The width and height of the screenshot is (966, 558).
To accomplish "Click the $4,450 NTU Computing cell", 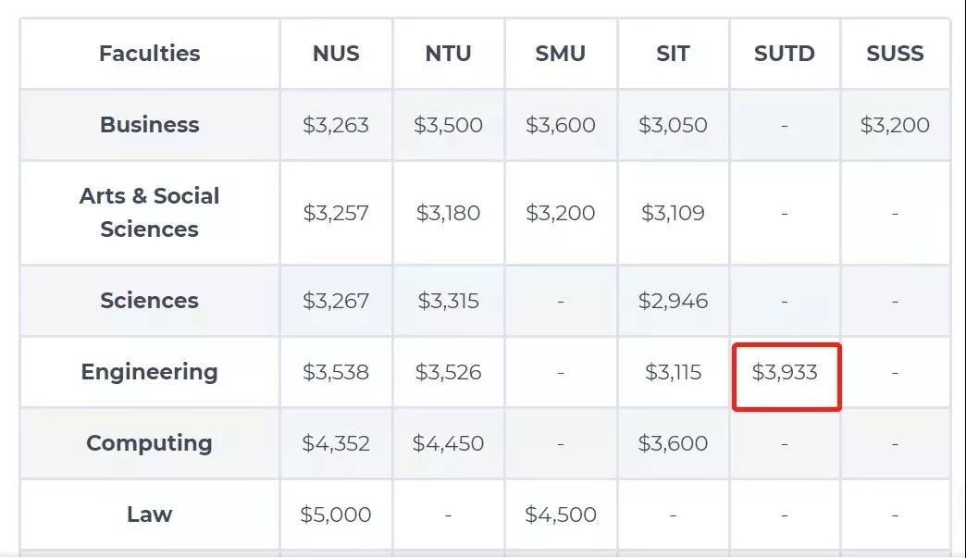I will point(448,443).
